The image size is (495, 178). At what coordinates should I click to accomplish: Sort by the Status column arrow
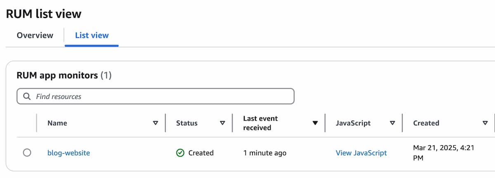click(x=223, y=123)
